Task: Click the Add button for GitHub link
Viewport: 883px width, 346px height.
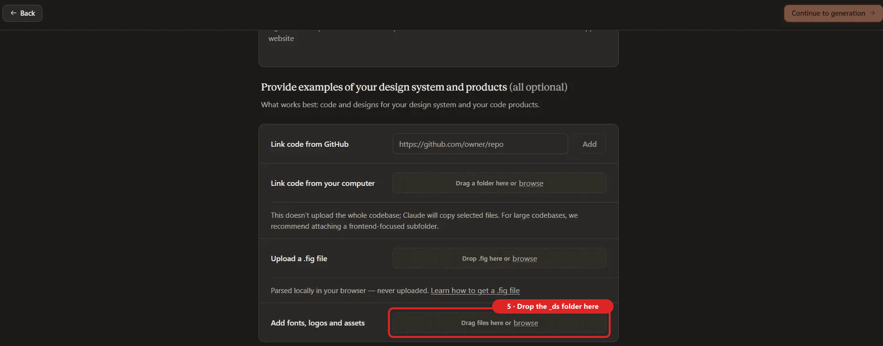Action: [x=589, y=144]
